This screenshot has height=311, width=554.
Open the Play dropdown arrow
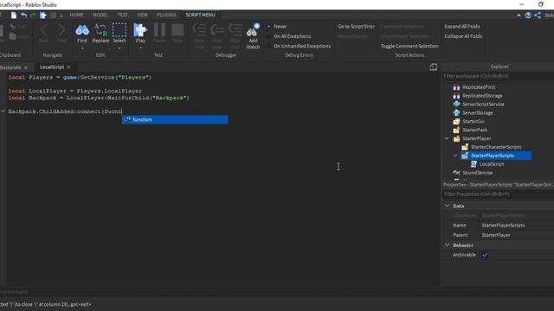coord(140,48)
